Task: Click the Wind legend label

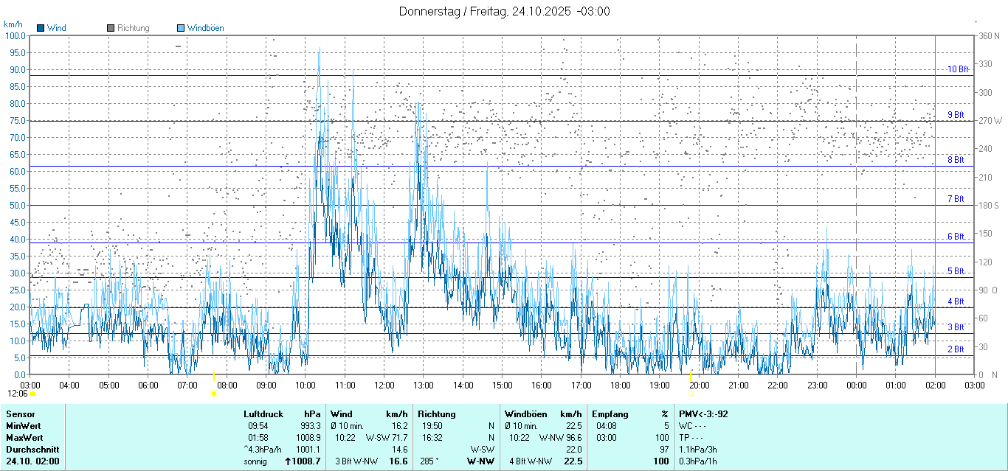Action: [x=56, y=28]
